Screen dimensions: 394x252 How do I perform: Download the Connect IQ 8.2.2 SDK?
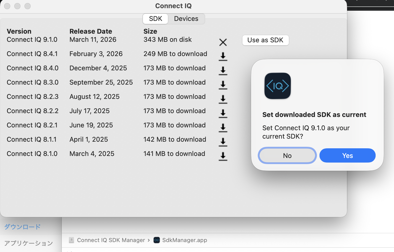pos(223,114)
